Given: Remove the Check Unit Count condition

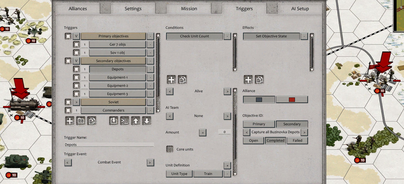Looking at the screenshot, I should [227, 36].
